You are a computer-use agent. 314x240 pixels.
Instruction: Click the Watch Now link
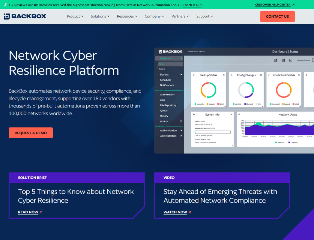(175, 212)
